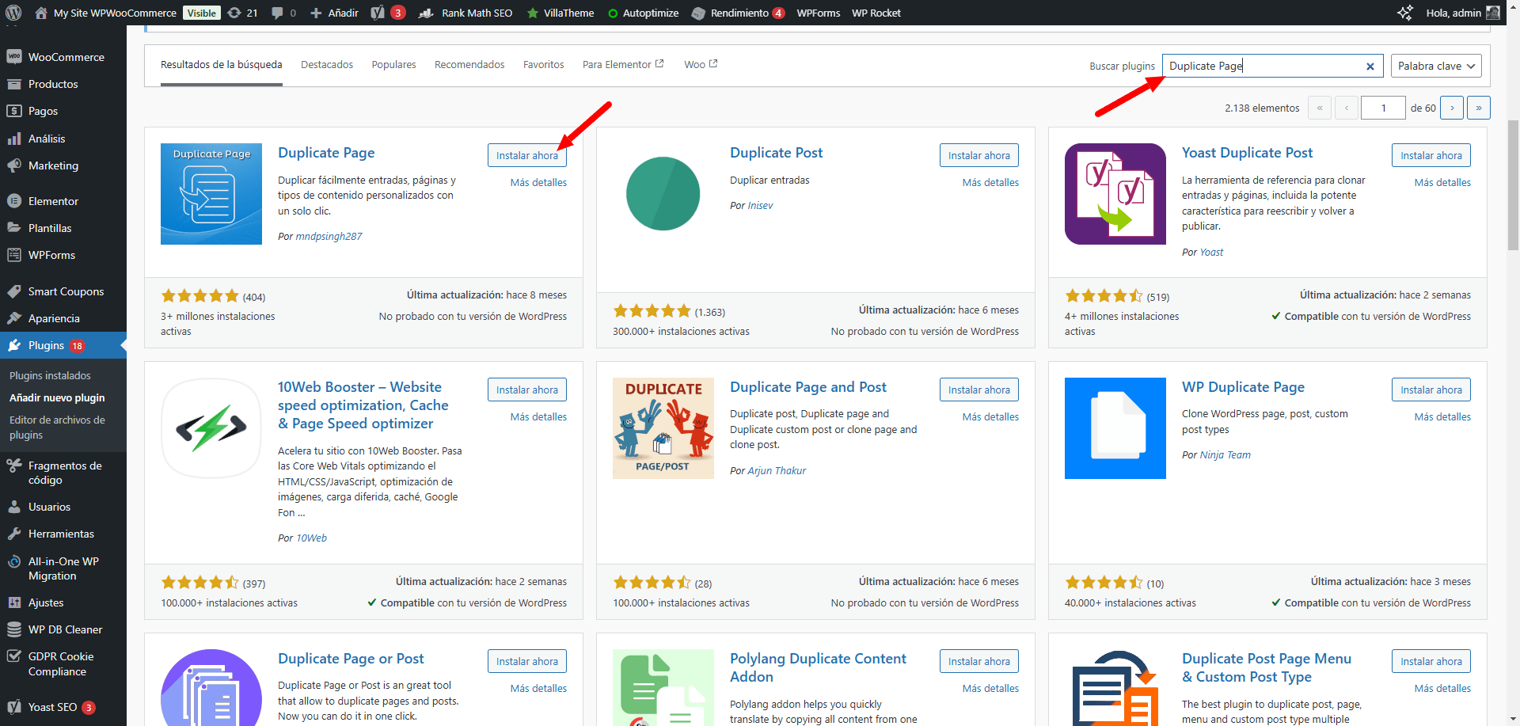
Task: Open Autoptimize admin bar menu
Action: pos(643,13)
